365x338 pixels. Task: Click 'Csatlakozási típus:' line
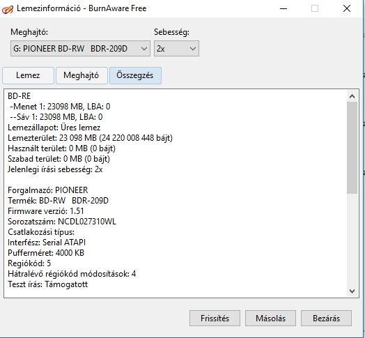click(x=41, y=232)
